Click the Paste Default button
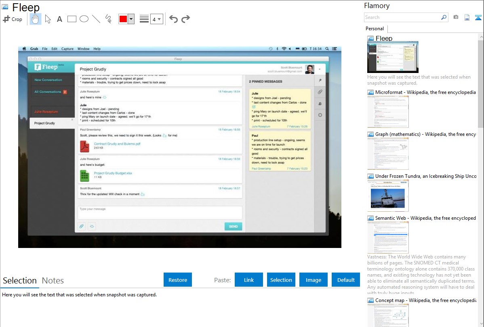Viewport: 484px width, 327px height. click(x=346, y=280)
